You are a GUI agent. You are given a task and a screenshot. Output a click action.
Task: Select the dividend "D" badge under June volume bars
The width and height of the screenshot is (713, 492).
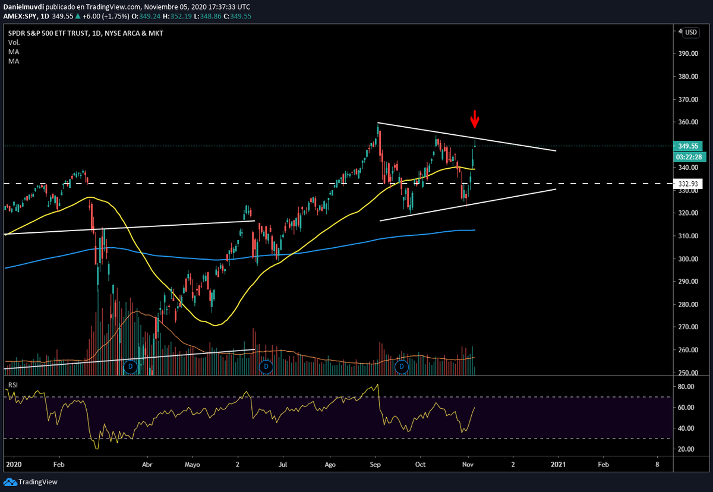tap(266, 367)
